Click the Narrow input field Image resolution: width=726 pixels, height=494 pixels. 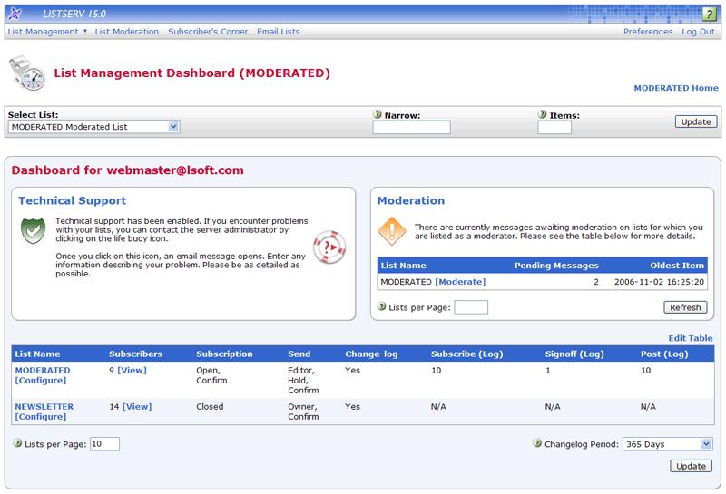pyautogui.click(x=411, y=127)
